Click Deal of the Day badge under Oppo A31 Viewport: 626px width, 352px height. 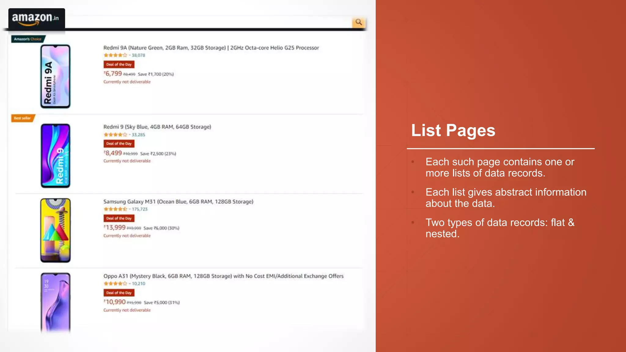(x=119, y=293)
